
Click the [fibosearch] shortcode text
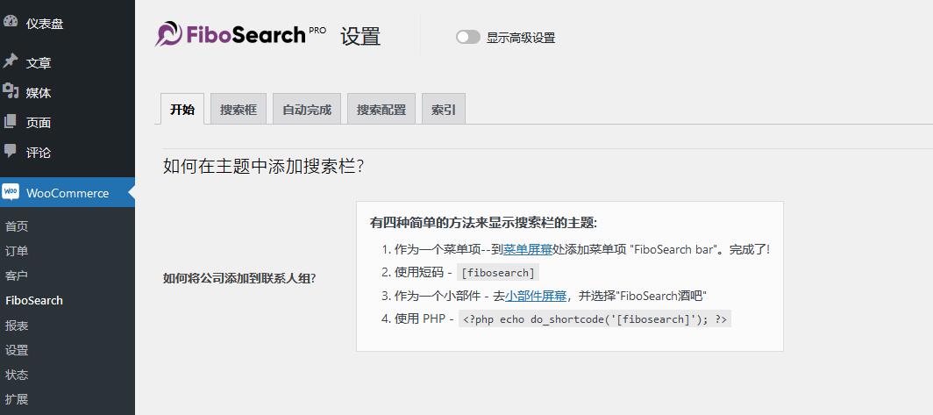498,273
